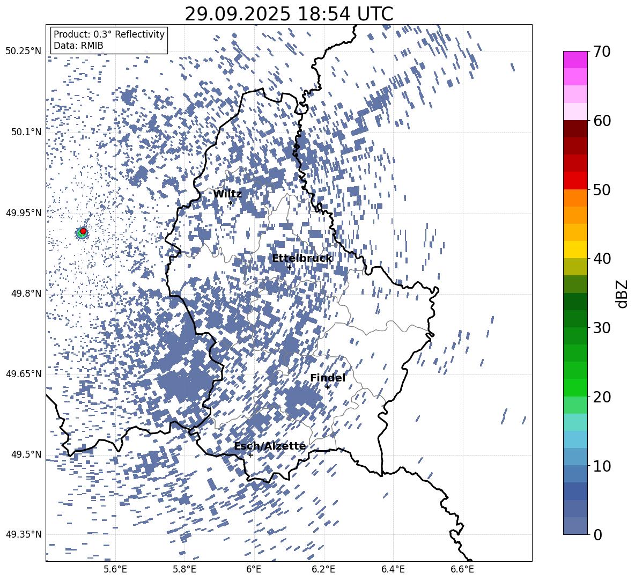The height and width of the screenshot is (580, 635).
Task: Click the 6°E longitude label
Action: [x=254, y=569]
